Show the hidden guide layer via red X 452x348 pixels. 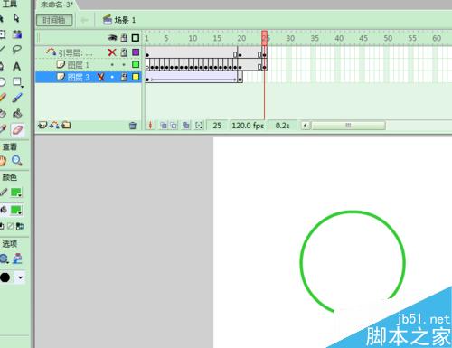[112, 52]
